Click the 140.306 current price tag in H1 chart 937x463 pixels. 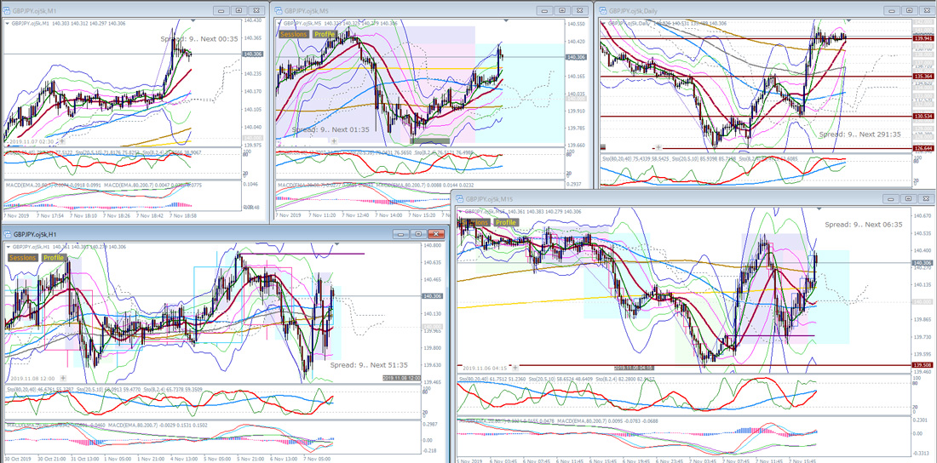[x=432, y=296]
